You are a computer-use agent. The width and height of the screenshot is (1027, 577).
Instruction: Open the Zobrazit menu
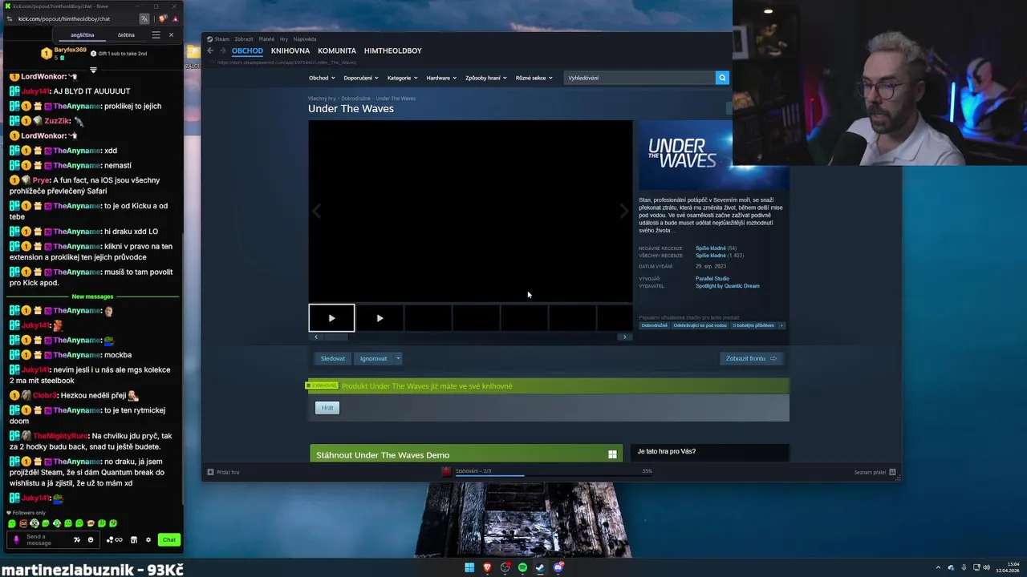tap(244, 38)
